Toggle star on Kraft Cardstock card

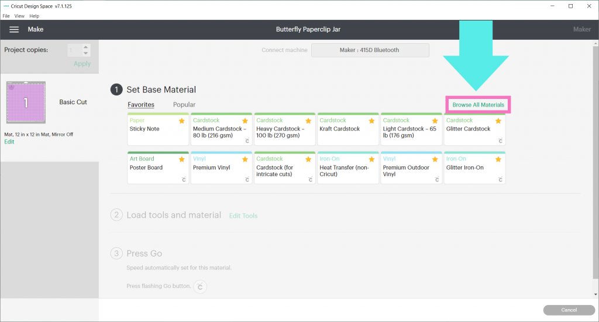coord(371,121)
